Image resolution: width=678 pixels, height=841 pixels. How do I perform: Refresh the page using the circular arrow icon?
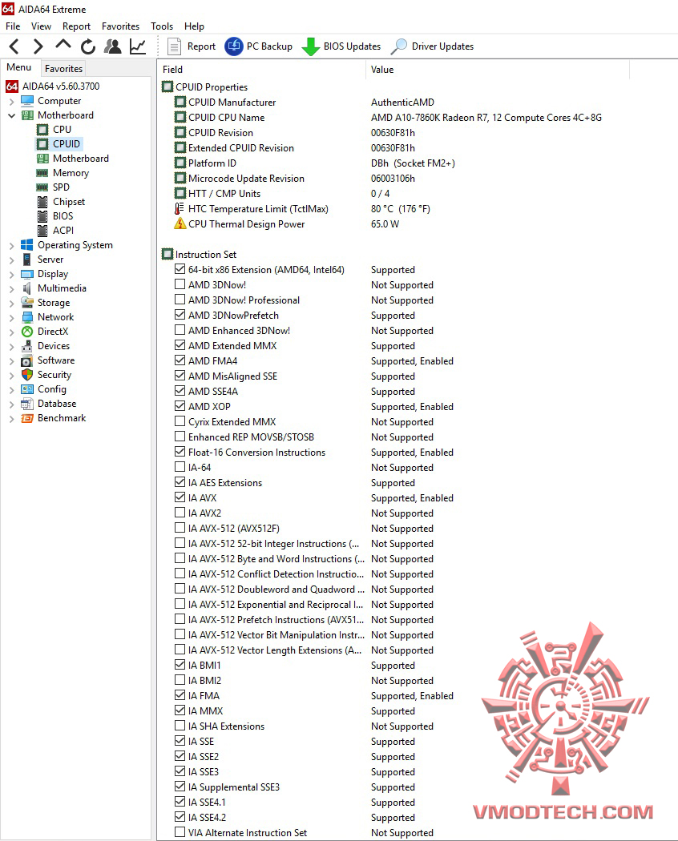click(88, 46)
